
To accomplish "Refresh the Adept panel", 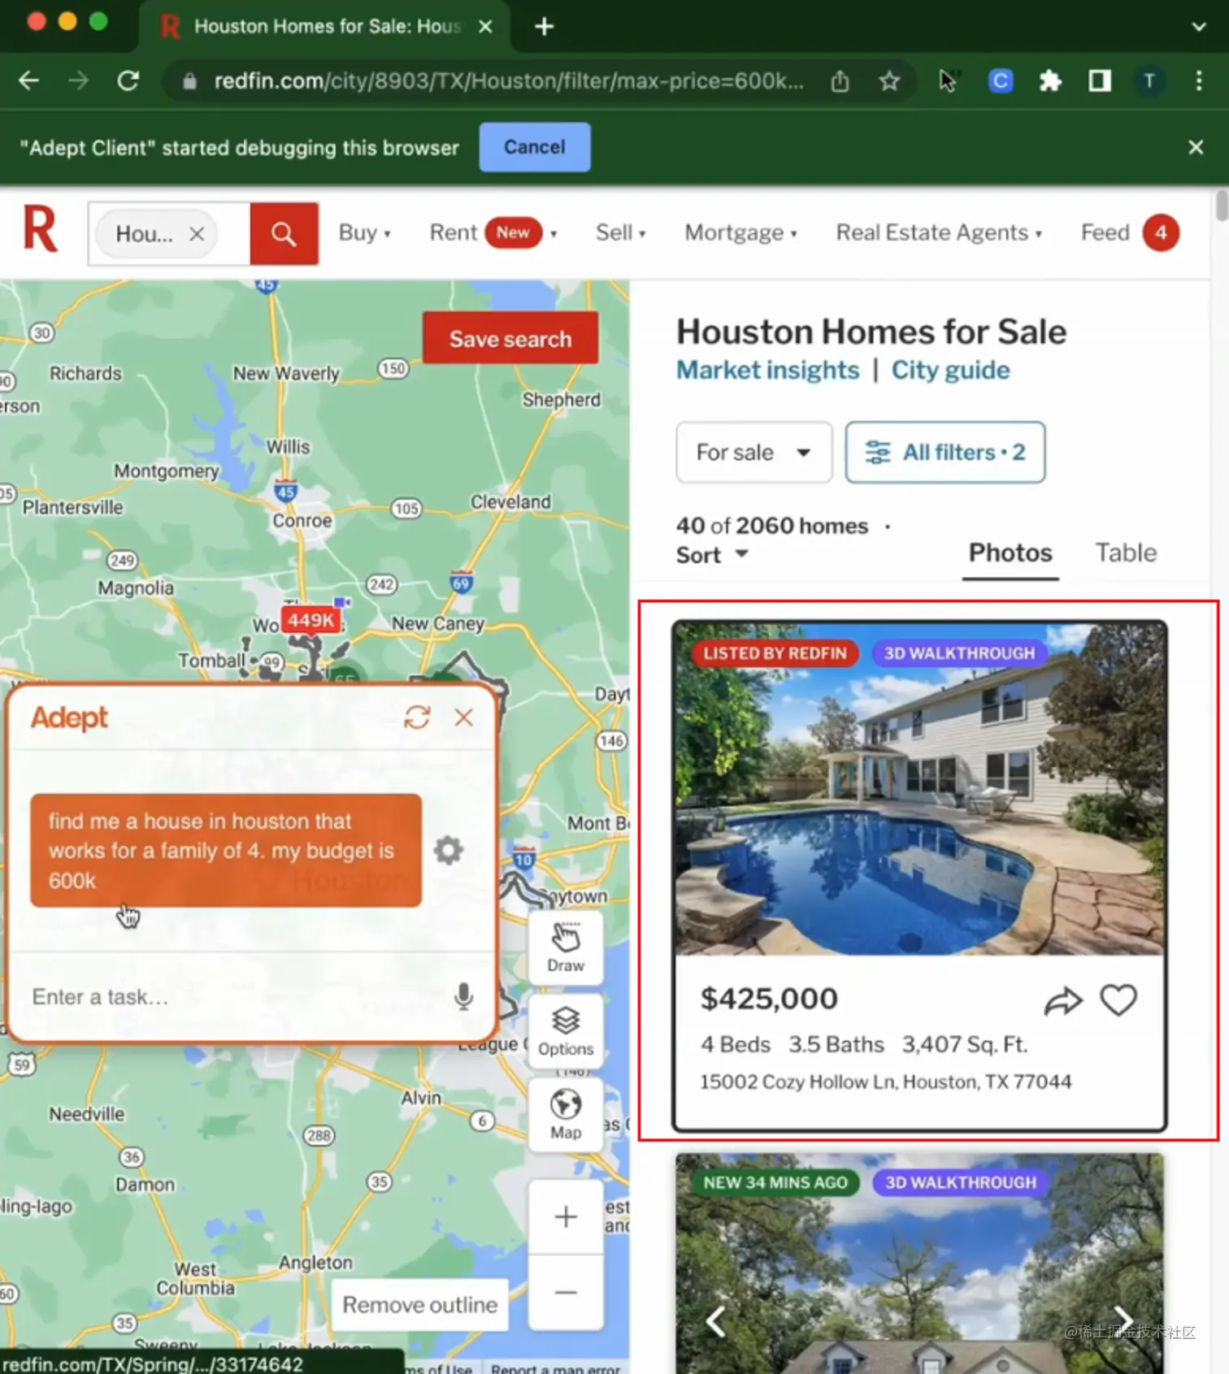I will (x=417, y=717).
